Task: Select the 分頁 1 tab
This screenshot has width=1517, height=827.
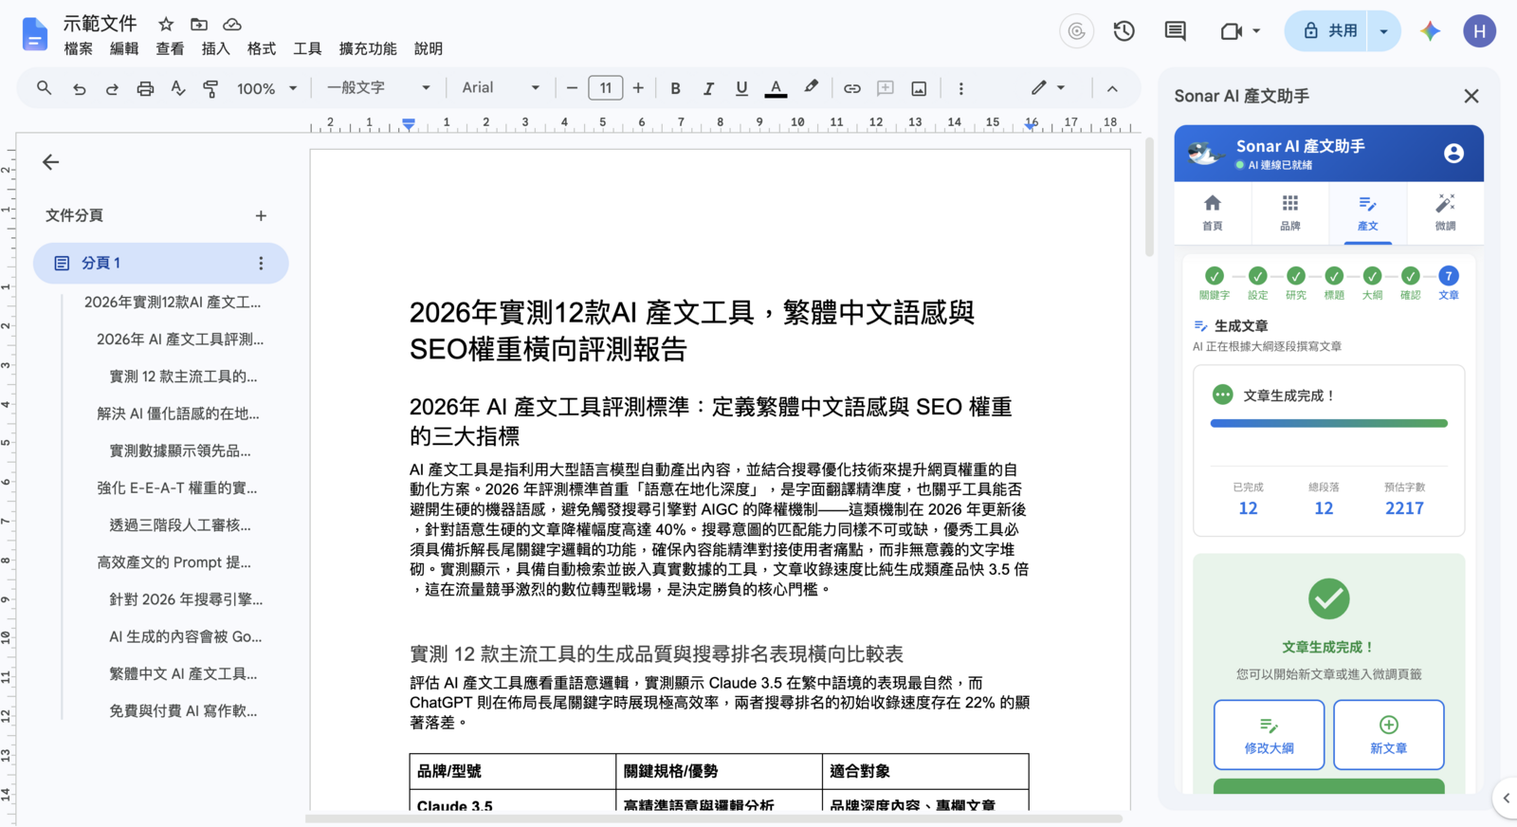Action: point(161,264)
